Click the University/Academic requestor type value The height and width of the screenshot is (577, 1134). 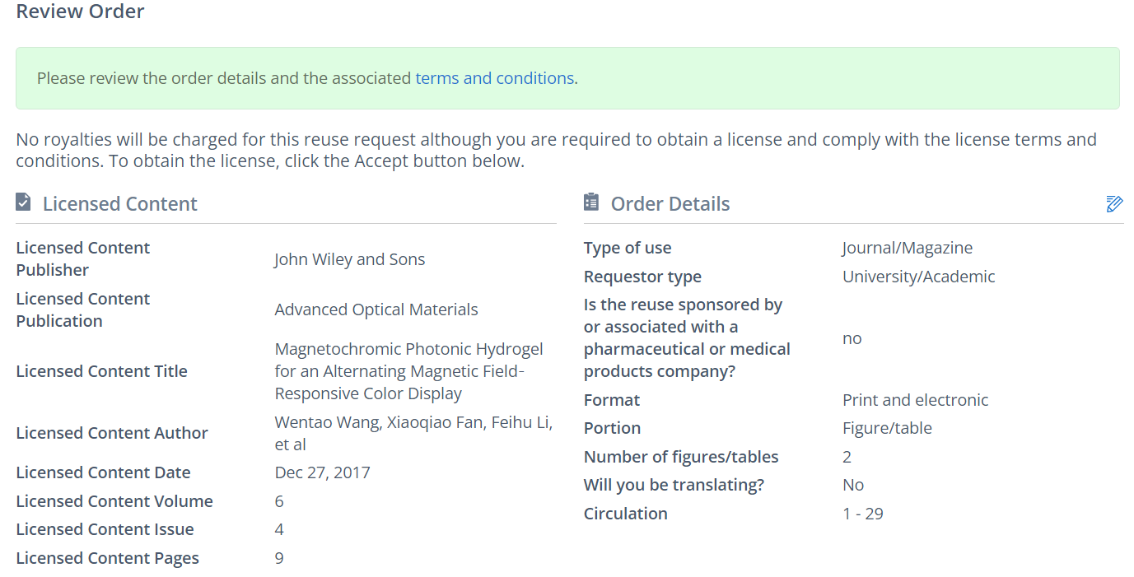click(918, 277)
